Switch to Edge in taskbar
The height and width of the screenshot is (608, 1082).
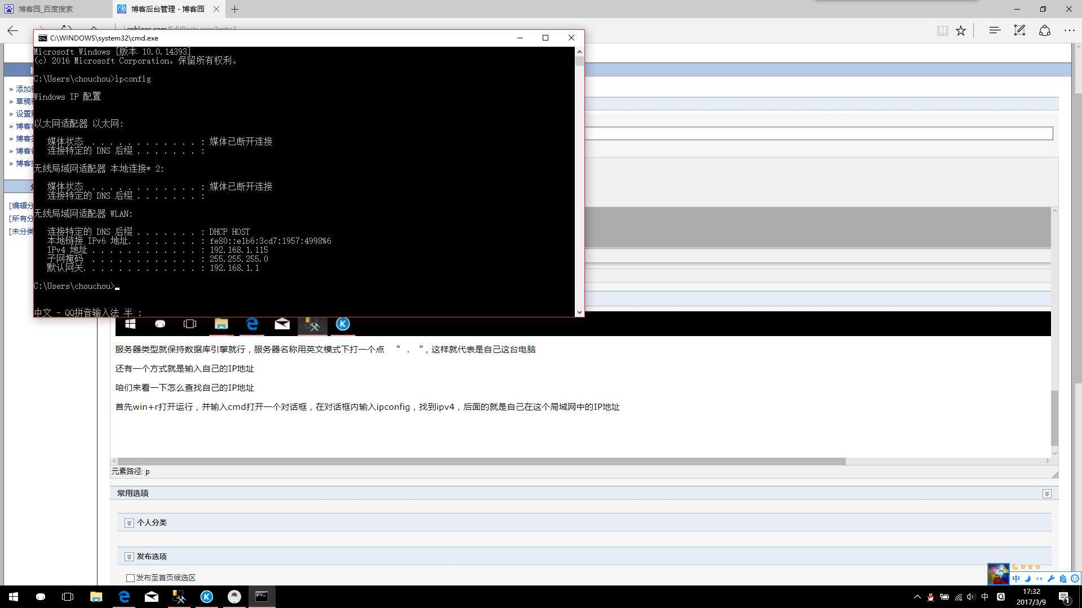coord(124,597)
